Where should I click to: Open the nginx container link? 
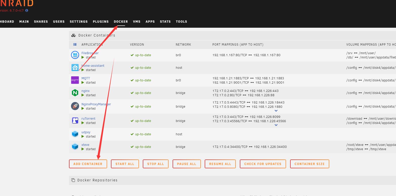coord(85,91)
